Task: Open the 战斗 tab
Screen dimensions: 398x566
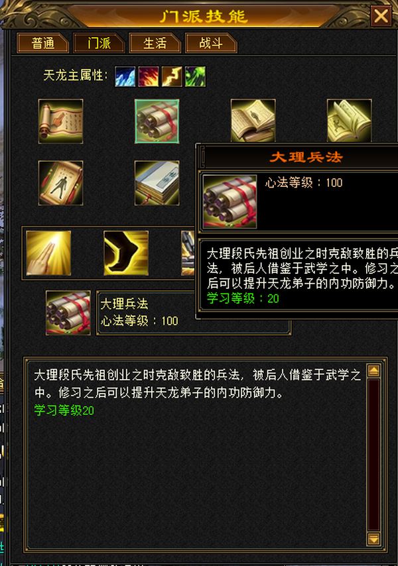Action: pos(210,43)
